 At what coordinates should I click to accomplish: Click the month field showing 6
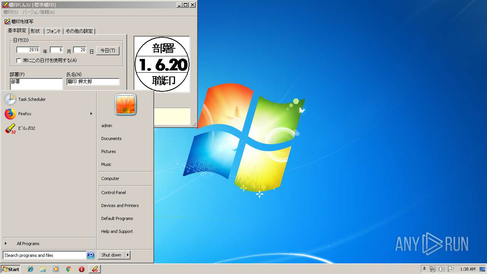(x=56, y=50)
